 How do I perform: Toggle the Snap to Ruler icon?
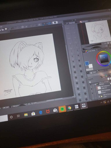click(44, 24)
